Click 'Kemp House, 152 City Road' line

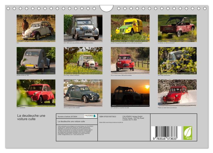(x=133, y=118)
